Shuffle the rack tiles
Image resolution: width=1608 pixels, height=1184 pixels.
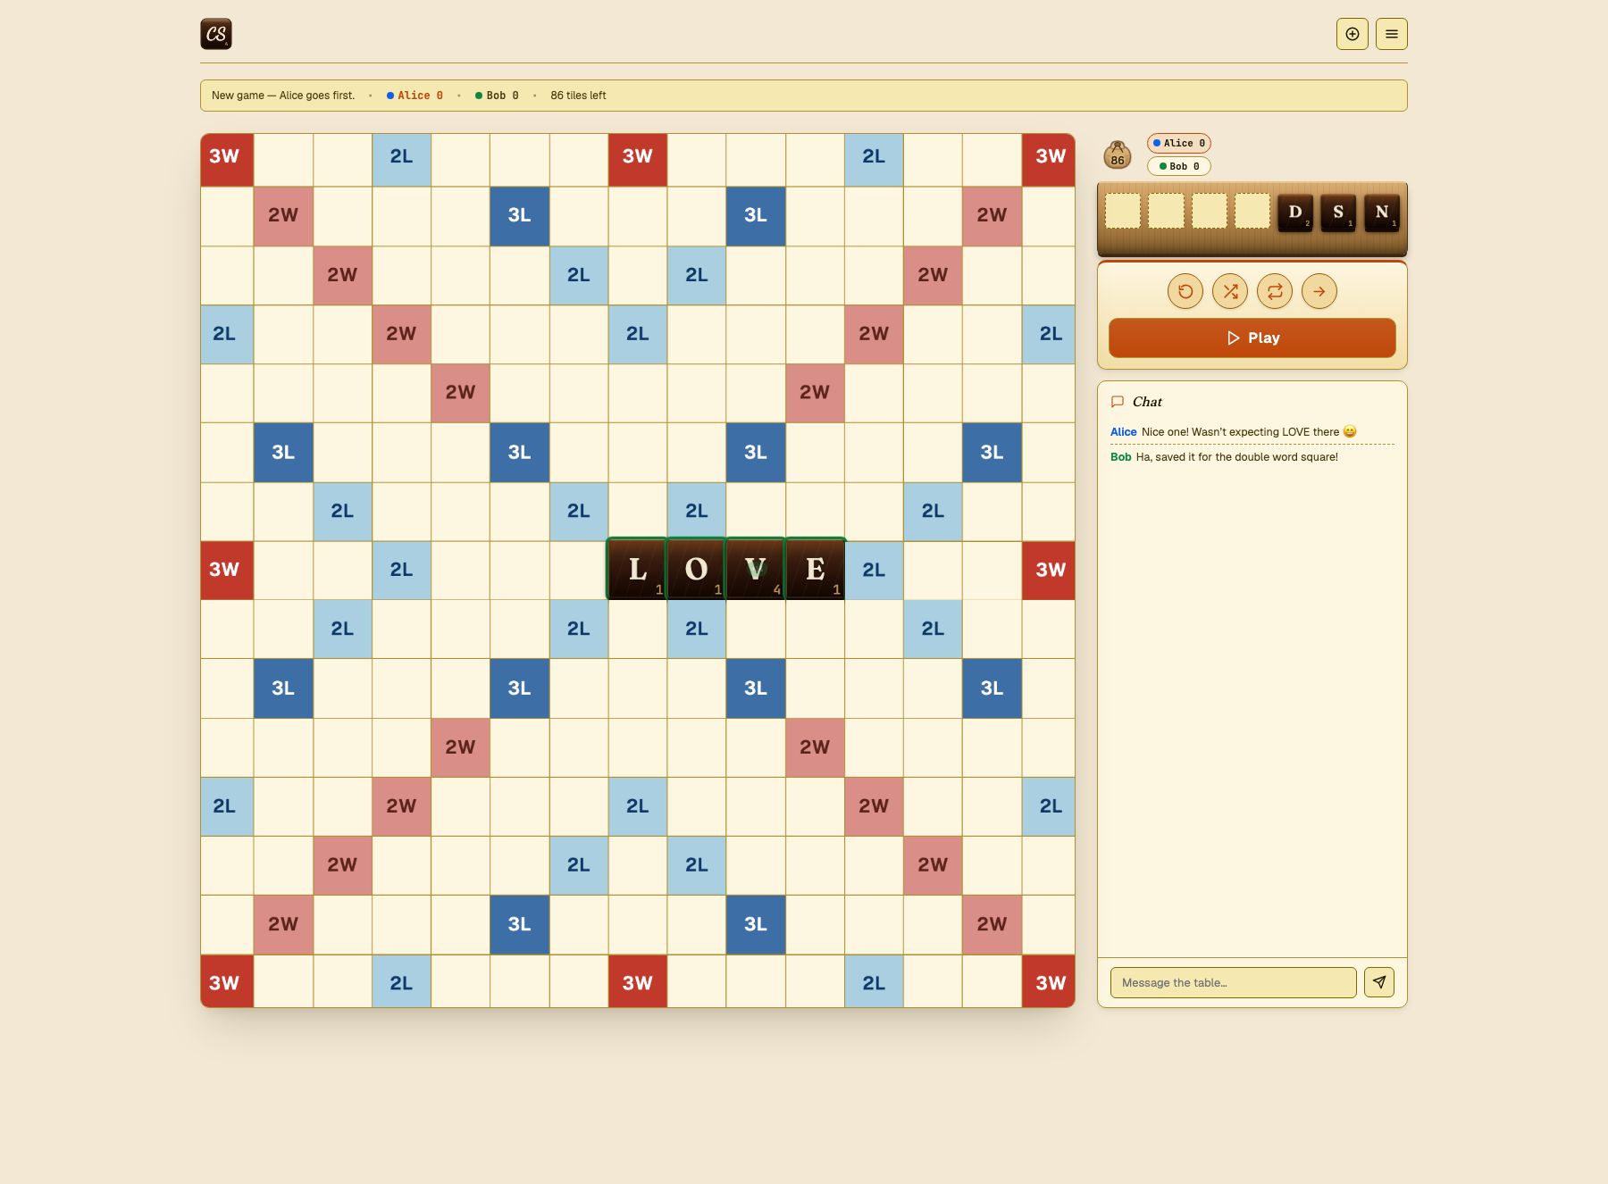click(1230, 291)
